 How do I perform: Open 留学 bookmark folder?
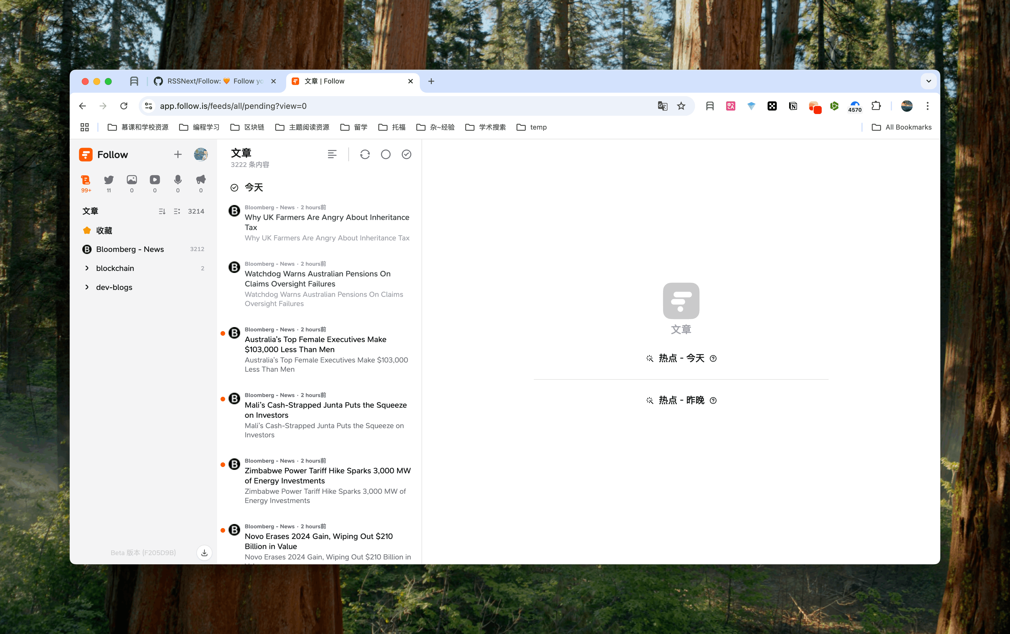[x=354, y=127]
